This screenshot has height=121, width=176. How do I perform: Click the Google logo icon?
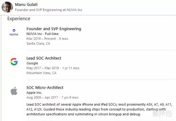pyautogui.click(x=14, y=62)
